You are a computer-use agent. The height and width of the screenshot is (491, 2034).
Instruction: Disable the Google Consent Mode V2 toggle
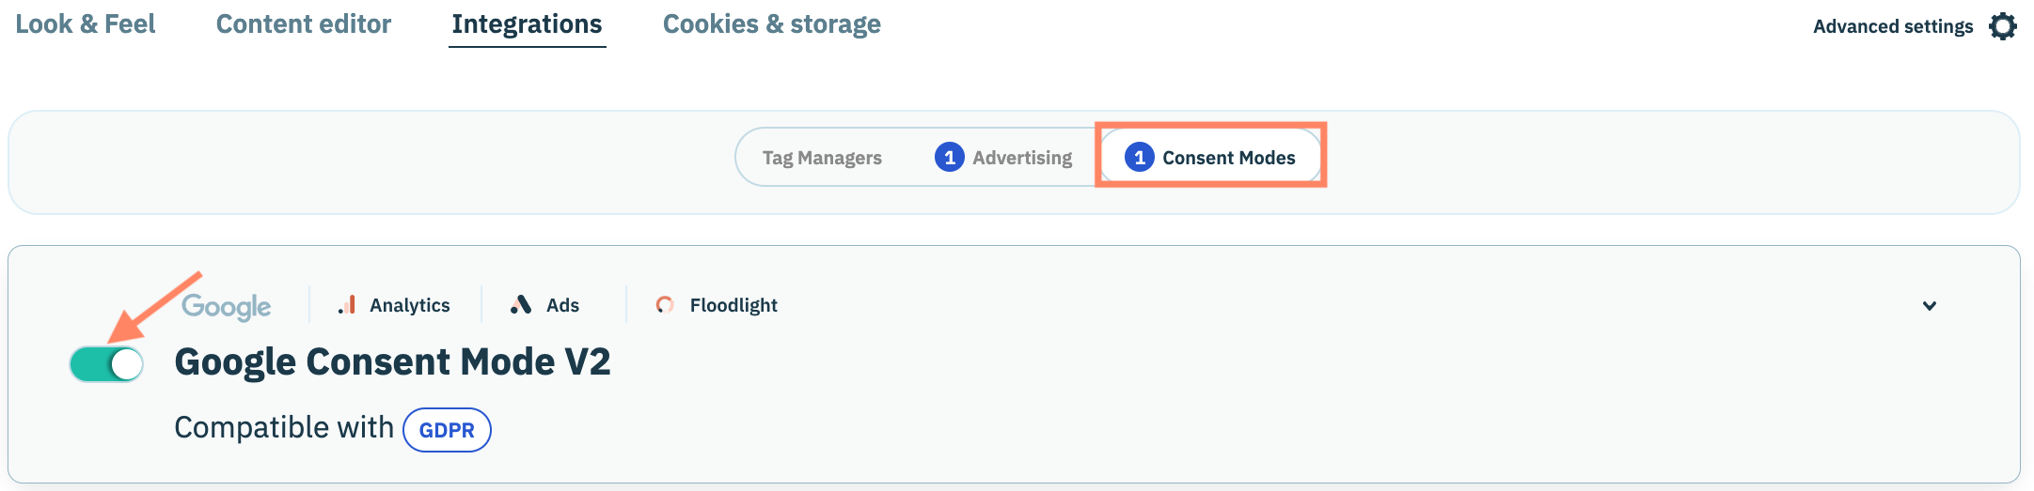pos(106,364)
